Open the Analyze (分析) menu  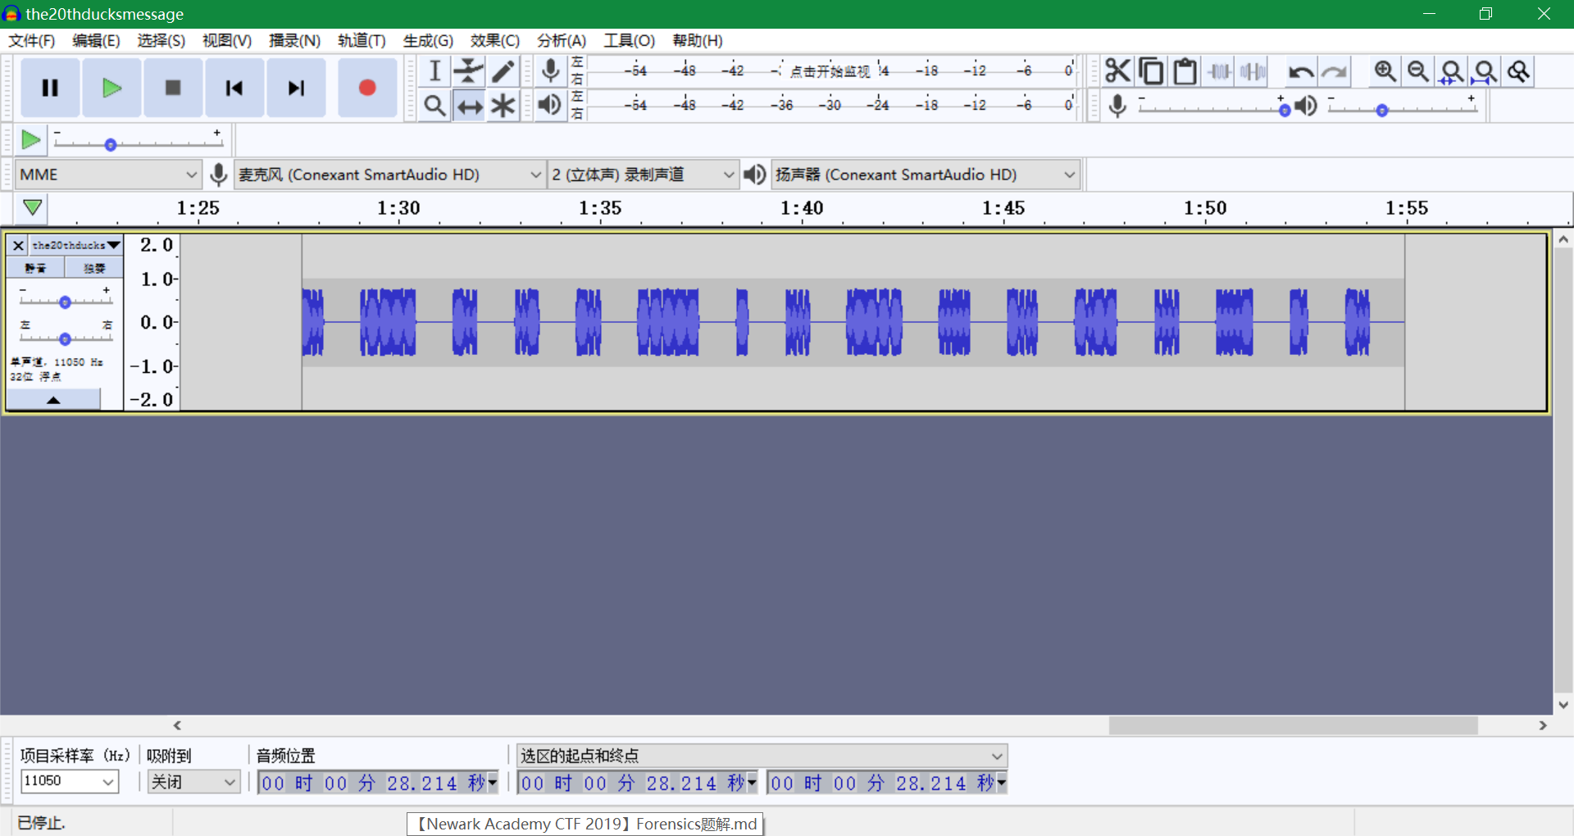562,41
